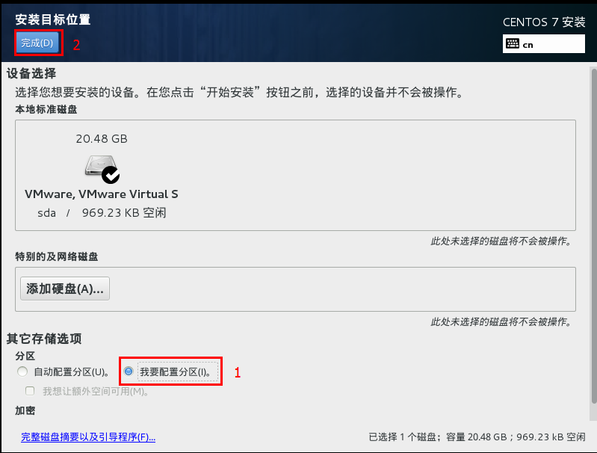597x453 pixels.
Task: Click the 我想让额外空间可用(M) label text
Action: point(96,391)
